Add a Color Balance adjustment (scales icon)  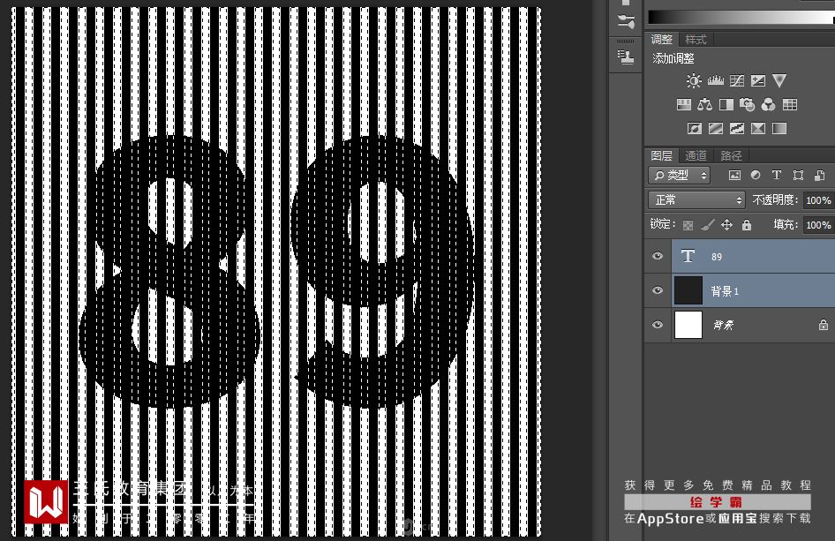coord(704,104)
